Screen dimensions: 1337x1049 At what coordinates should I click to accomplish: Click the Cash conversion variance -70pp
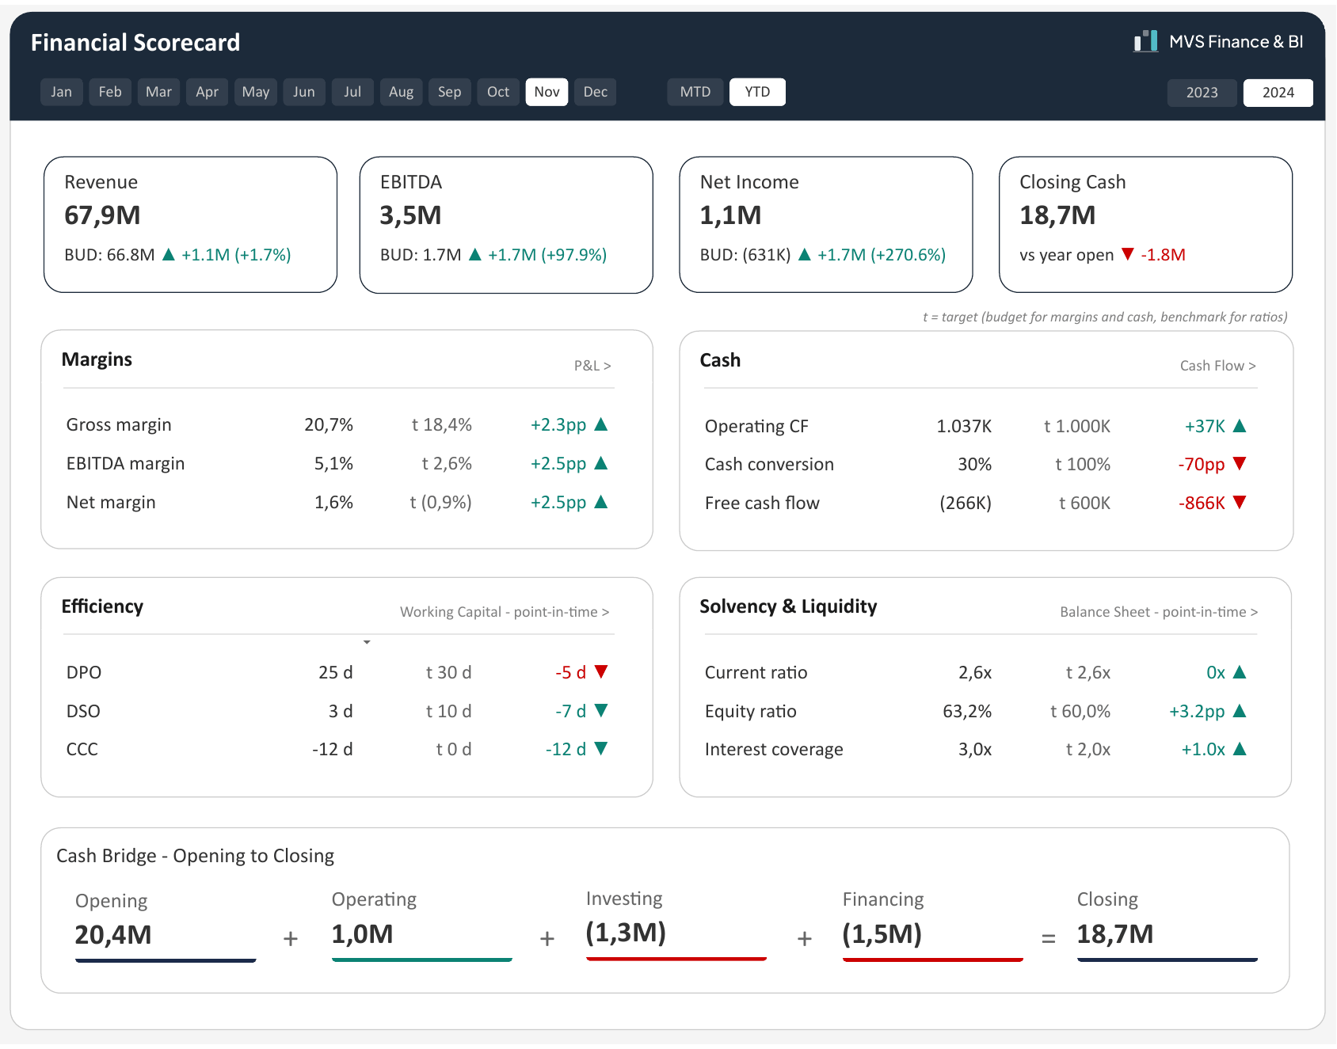coord(1202,464)
